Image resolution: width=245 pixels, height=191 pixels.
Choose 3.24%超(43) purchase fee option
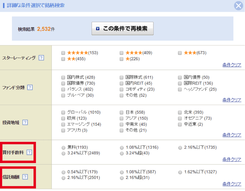122,153
